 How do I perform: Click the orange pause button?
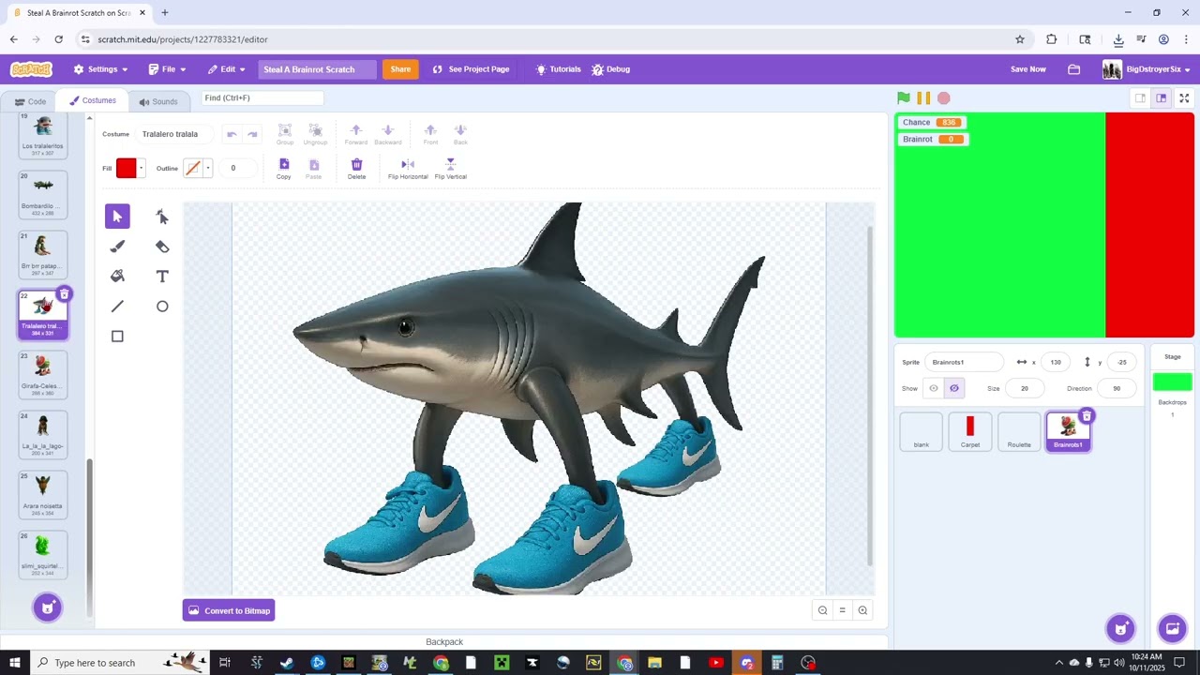point(923,97)
